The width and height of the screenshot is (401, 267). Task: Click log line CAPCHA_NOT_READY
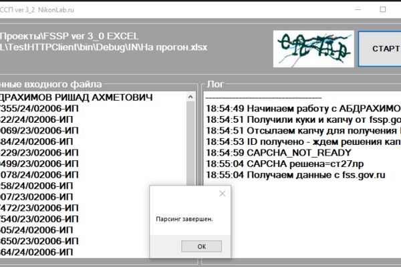click(x=279, y=153)
